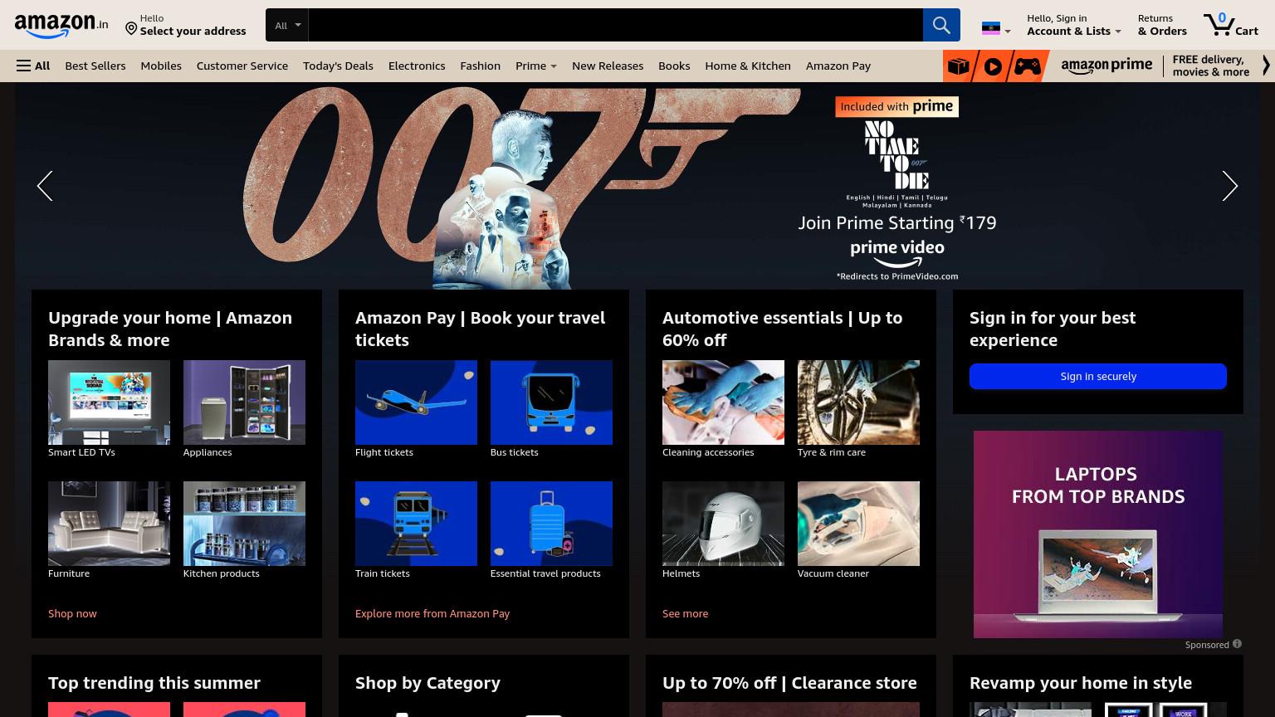Expand the Prime nav dropdown
This screenshot has width=1275, height=717.
pyautogui.click(x=536, y=66)
